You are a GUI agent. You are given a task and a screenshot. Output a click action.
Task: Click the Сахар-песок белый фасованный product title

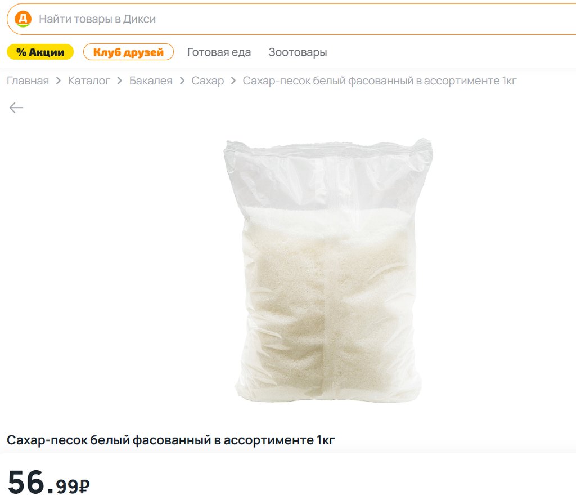(x=171, y=440)
